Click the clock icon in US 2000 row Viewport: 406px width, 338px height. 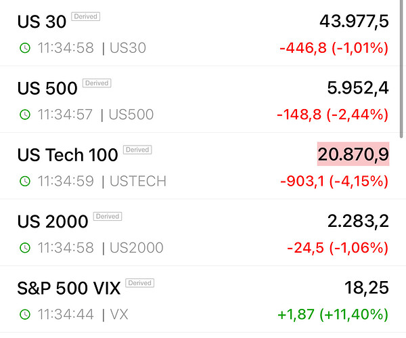point(25,248)
